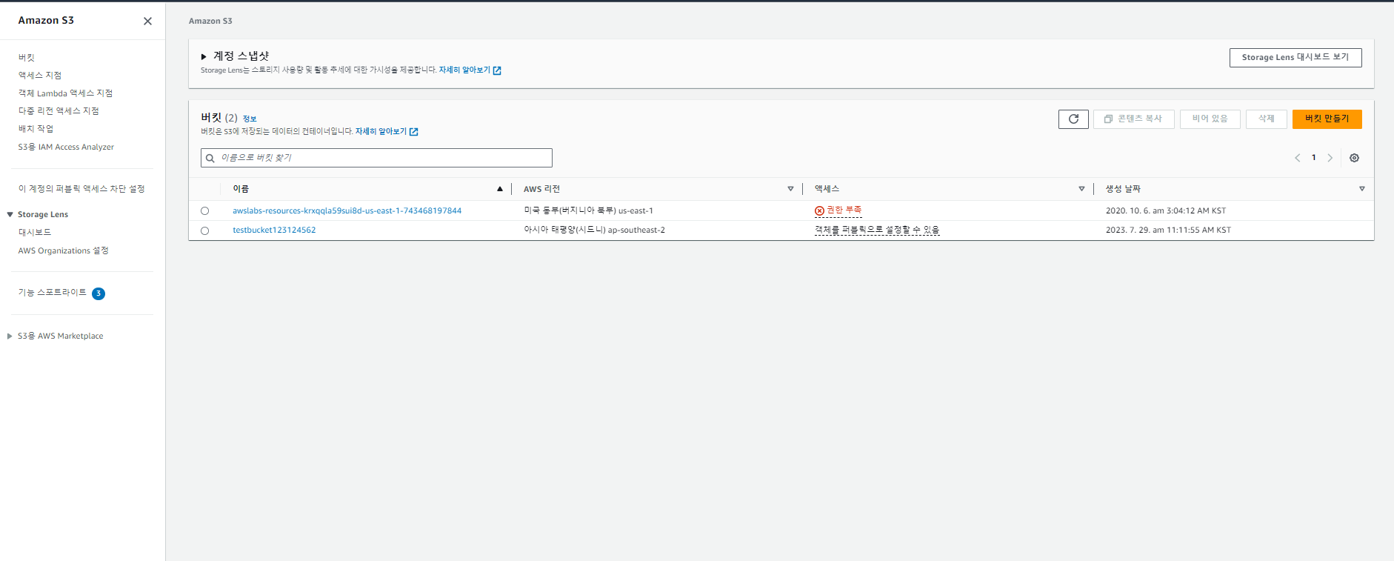Open the testbucket123124562 bucket link
1394x561 pixels.
coord(274,230)
